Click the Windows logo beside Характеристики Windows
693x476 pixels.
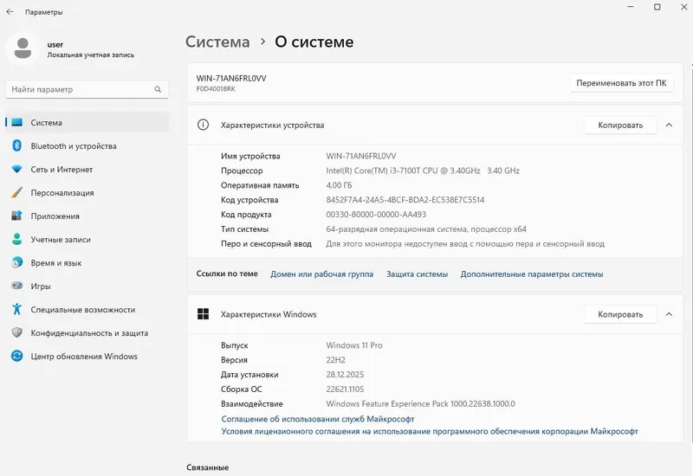(x=203, y=314)
